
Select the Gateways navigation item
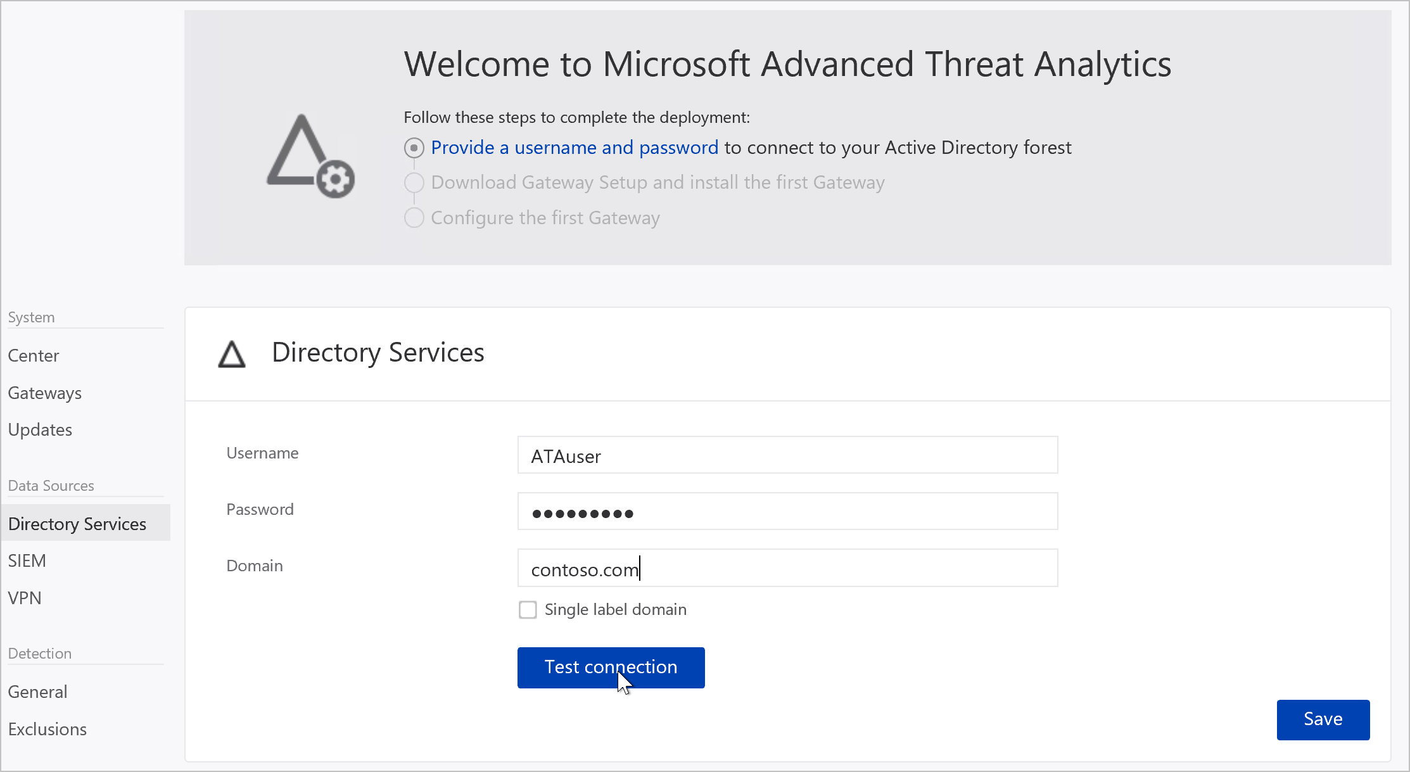click(x=44, y=392)
